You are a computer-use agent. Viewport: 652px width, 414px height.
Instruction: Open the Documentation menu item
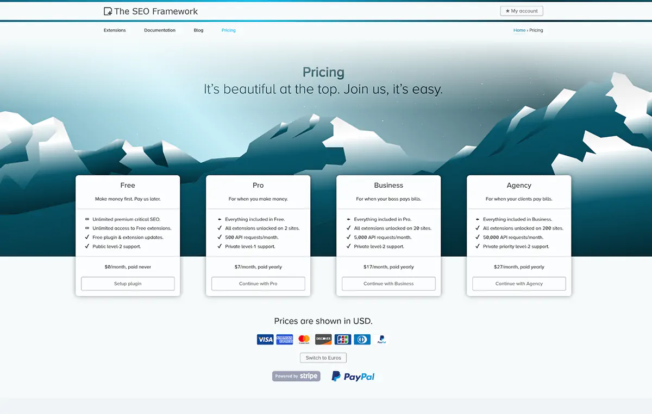(x=160, y=30)
